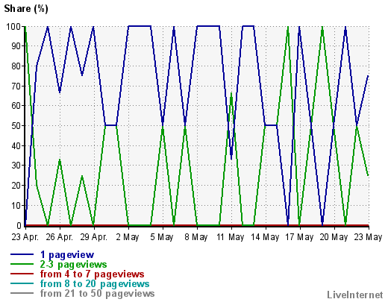Click the green line swatch for 2-3 pageviews
Screen dimensions: 388x302
click(x=22, y=264)
